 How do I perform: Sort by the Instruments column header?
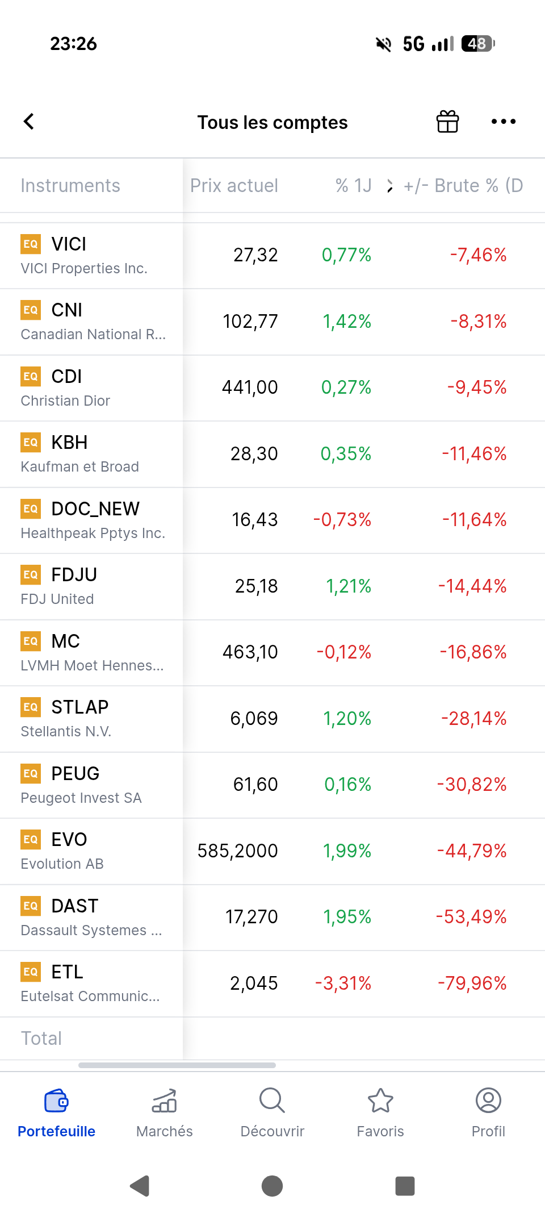pyautogui.click(x=70, y=186)
